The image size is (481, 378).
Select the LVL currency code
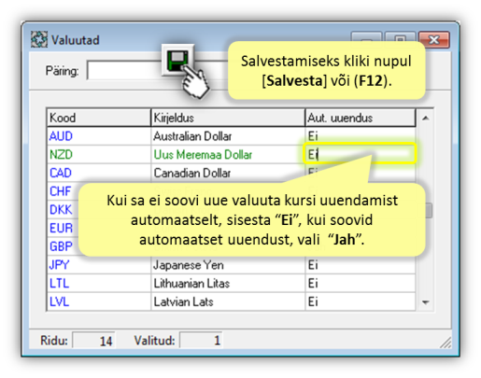click(59, 301)
